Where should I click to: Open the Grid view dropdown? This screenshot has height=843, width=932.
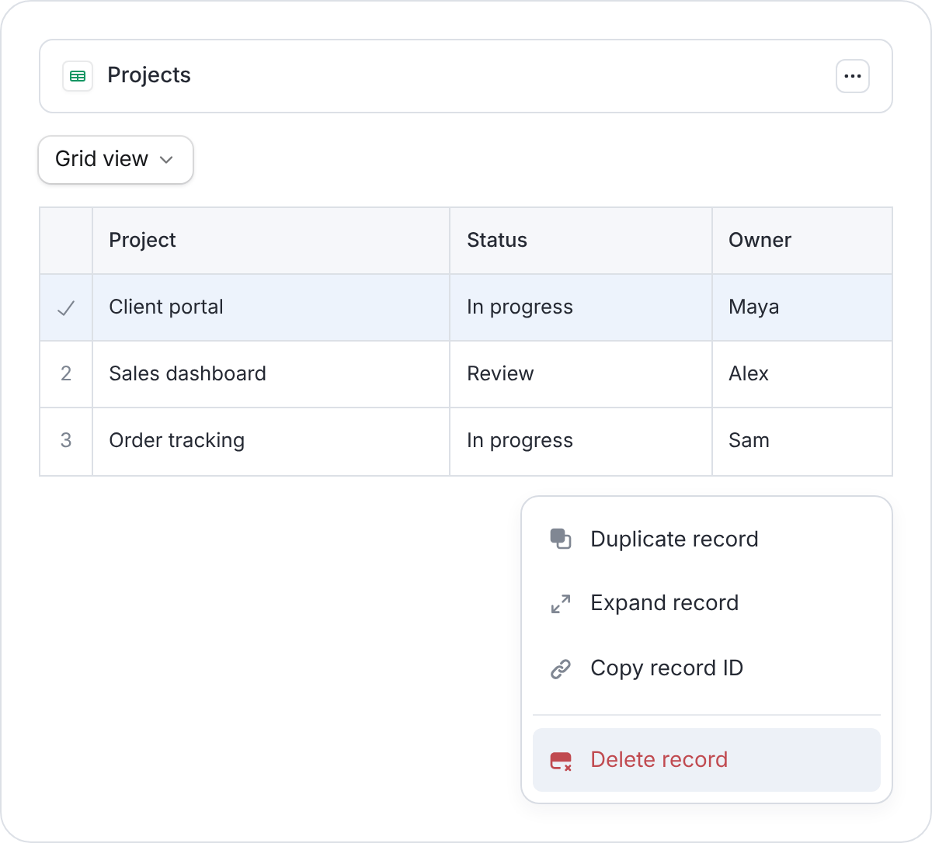pos(116,160)
